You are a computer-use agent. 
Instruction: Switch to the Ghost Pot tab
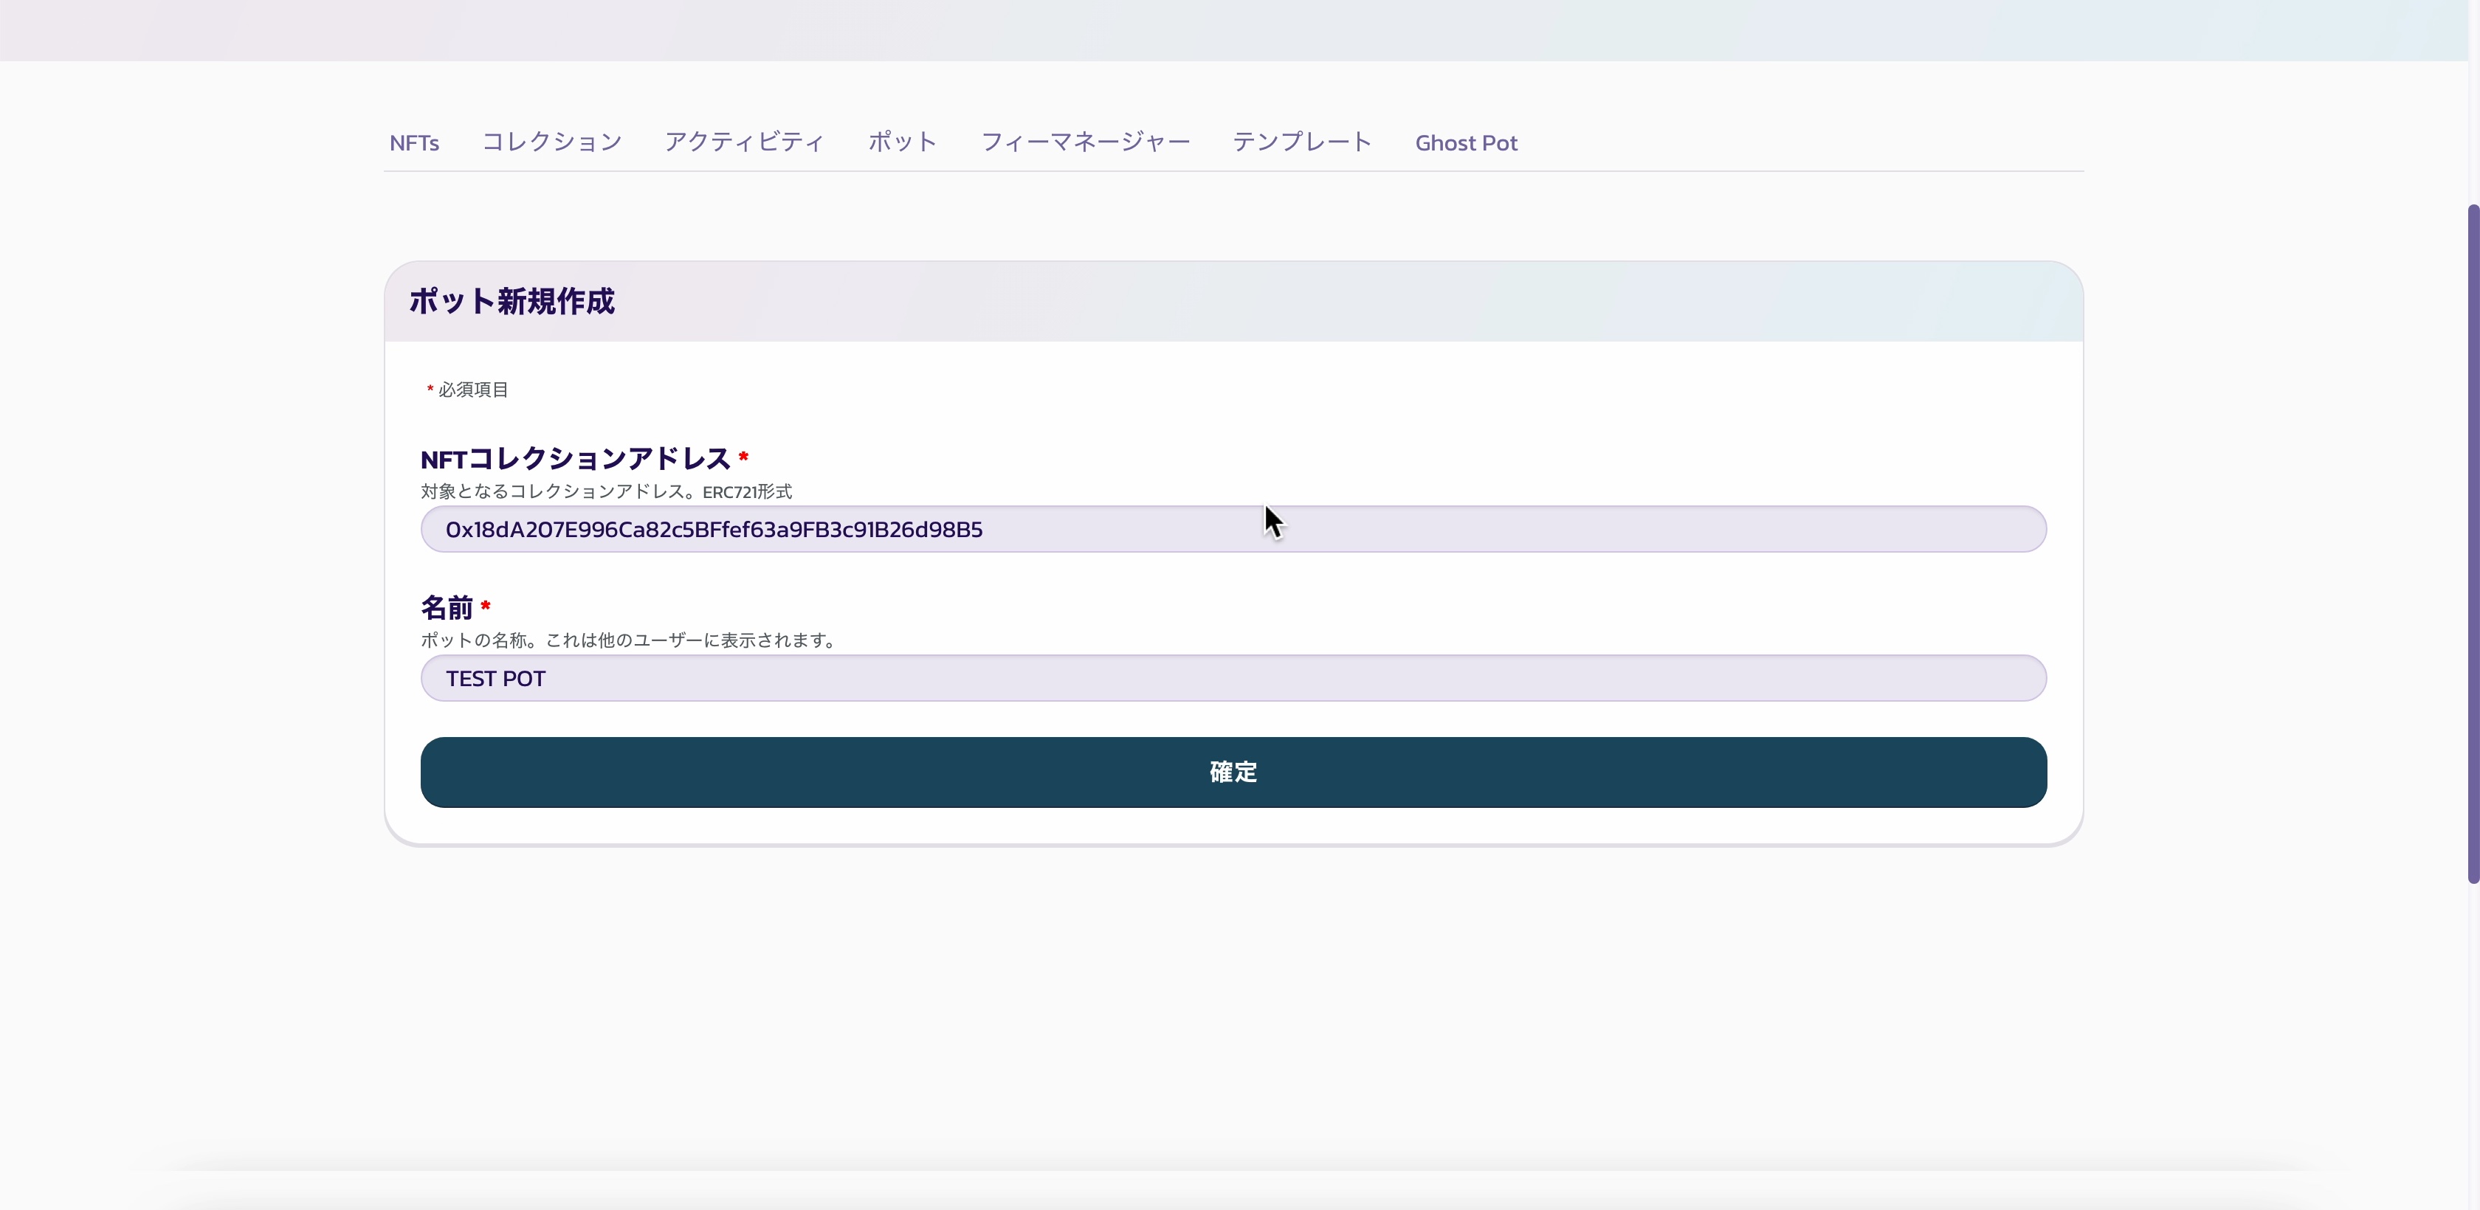tap(1465, 142)
